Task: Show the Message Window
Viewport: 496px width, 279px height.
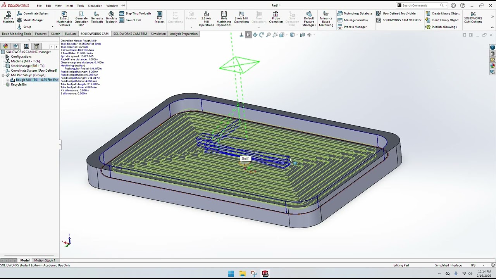Action: point(353,20)
